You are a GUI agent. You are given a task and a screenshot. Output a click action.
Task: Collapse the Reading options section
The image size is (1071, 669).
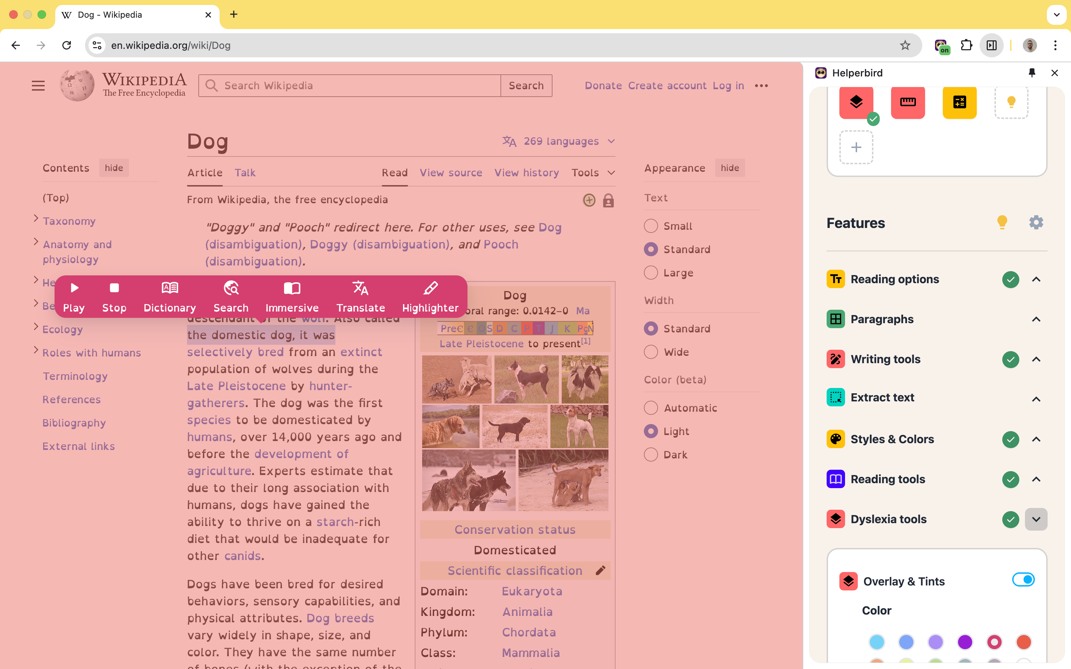(x=1036, y=279)
